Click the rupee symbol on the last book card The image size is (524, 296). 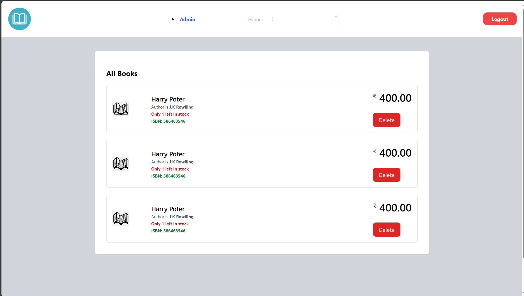(375, 206)
